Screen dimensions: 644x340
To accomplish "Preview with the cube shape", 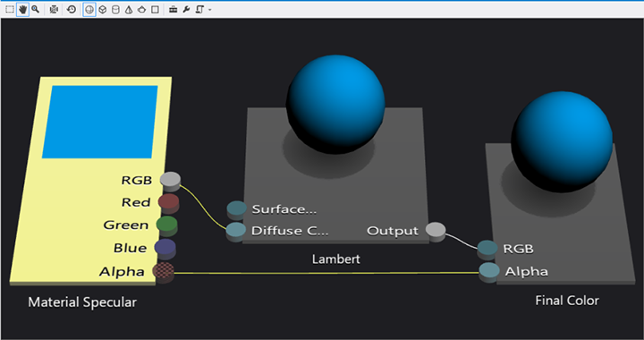I will (103, 9).
